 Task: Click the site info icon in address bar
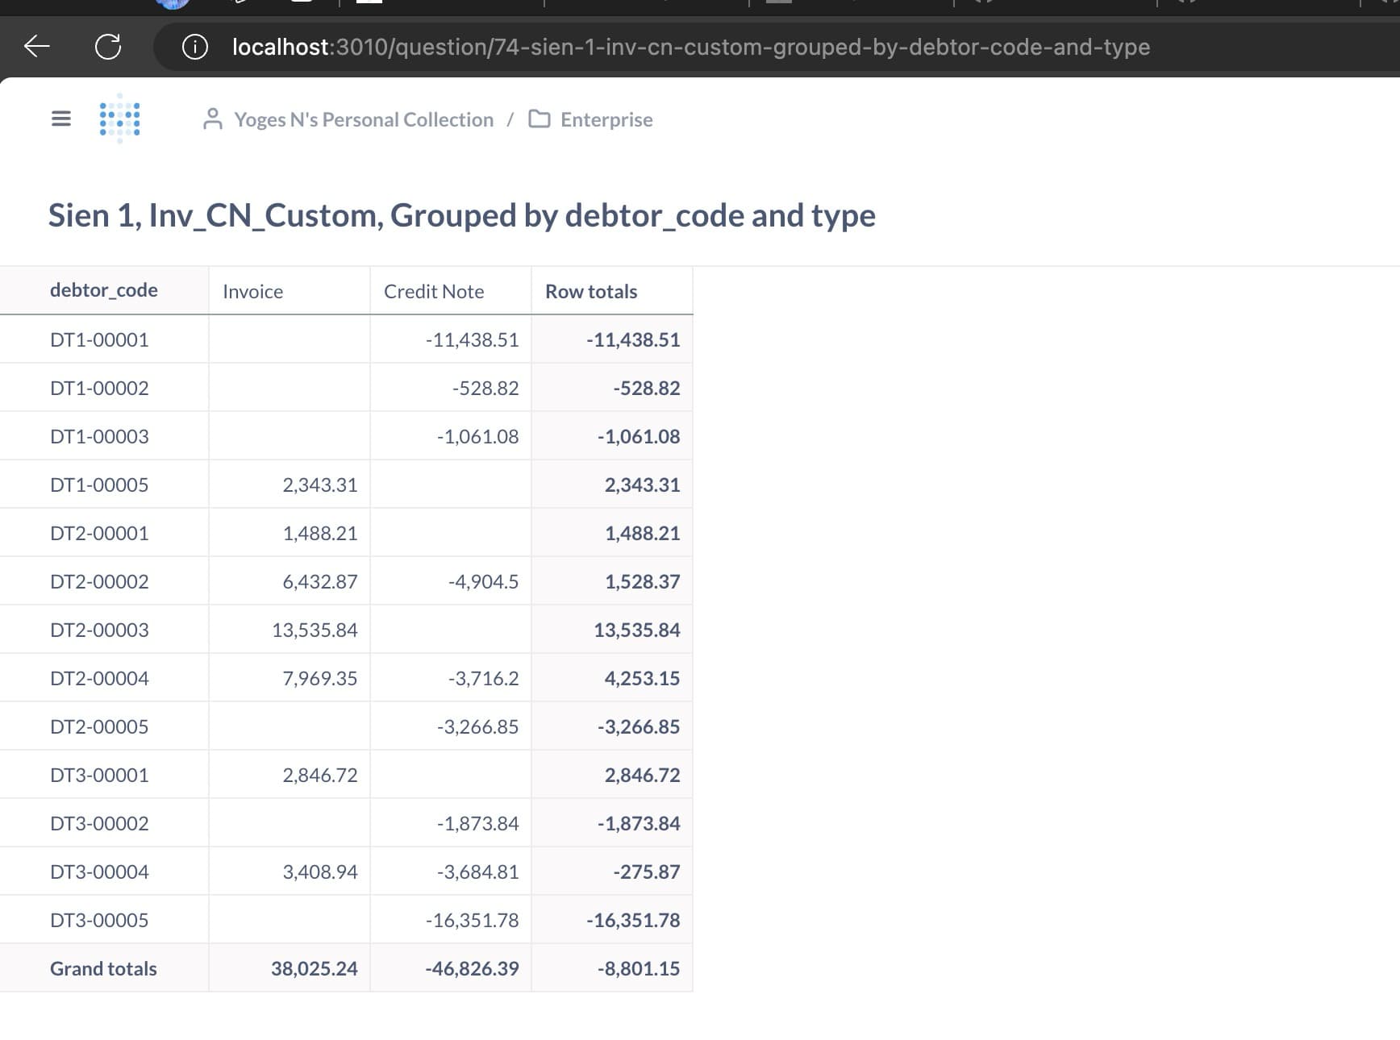tap(195, 47)
